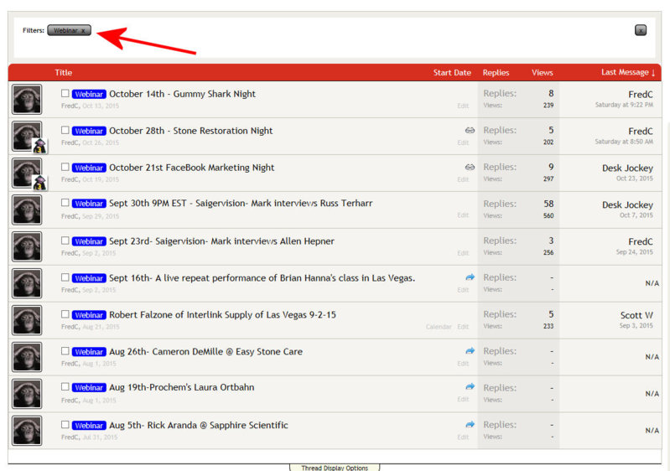Click the Webinar prefix label on the Sept 23rd thread
The width and height of the screenshot is (670, 471).
pos(89,241)
